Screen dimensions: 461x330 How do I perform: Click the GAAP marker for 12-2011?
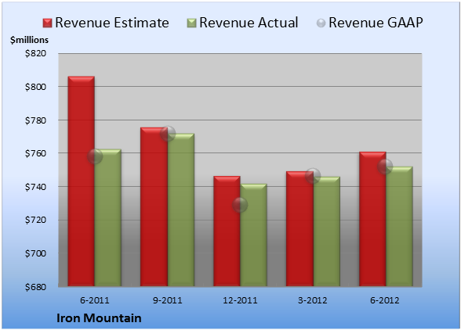click(240, 205)
